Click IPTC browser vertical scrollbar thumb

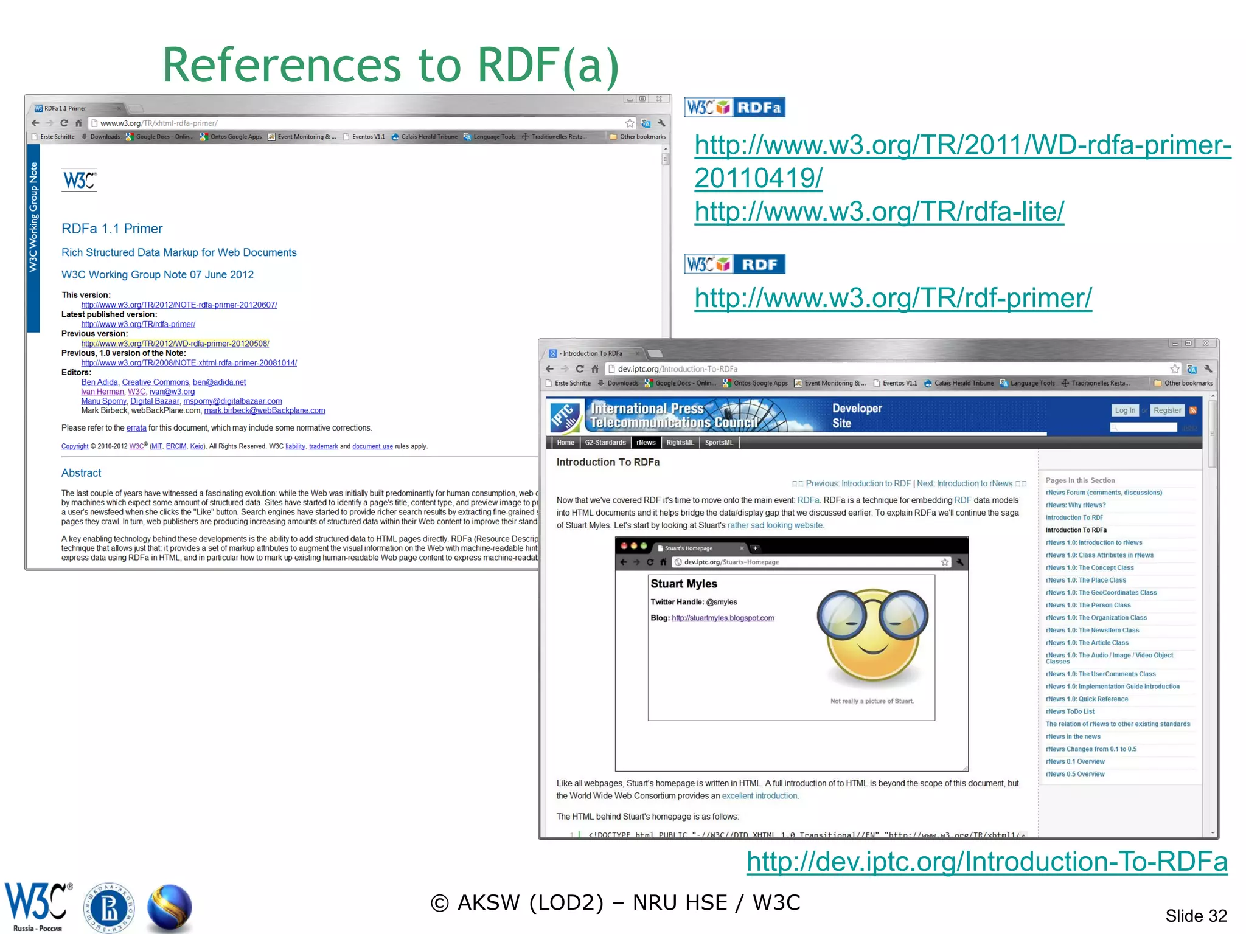1212,433
